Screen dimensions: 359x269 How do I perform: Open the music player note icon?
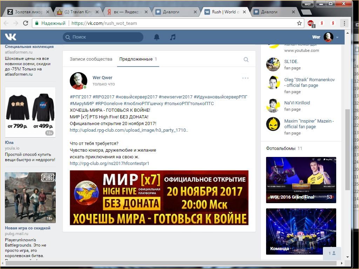tap(172, 37)
